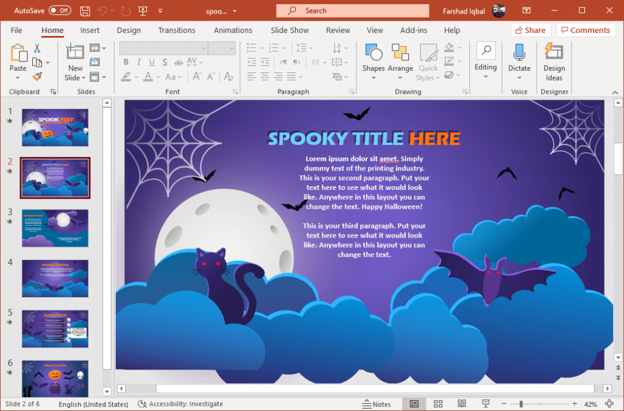Open the Font Size dropdown

click(x=232, y=48)
